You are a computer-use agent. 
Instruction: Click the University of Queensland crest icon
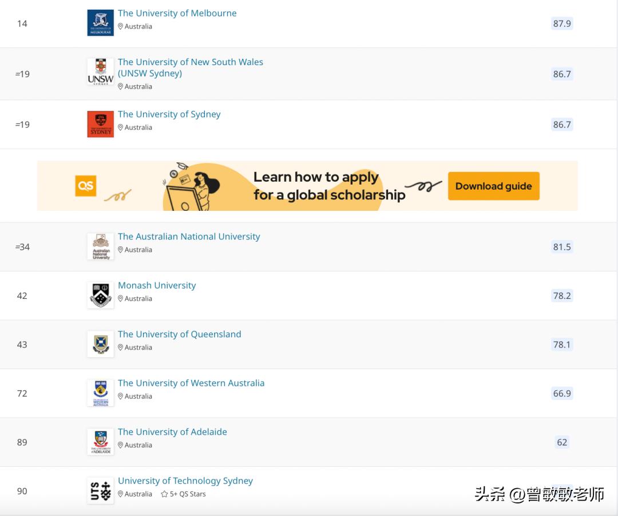pos(100,343)
